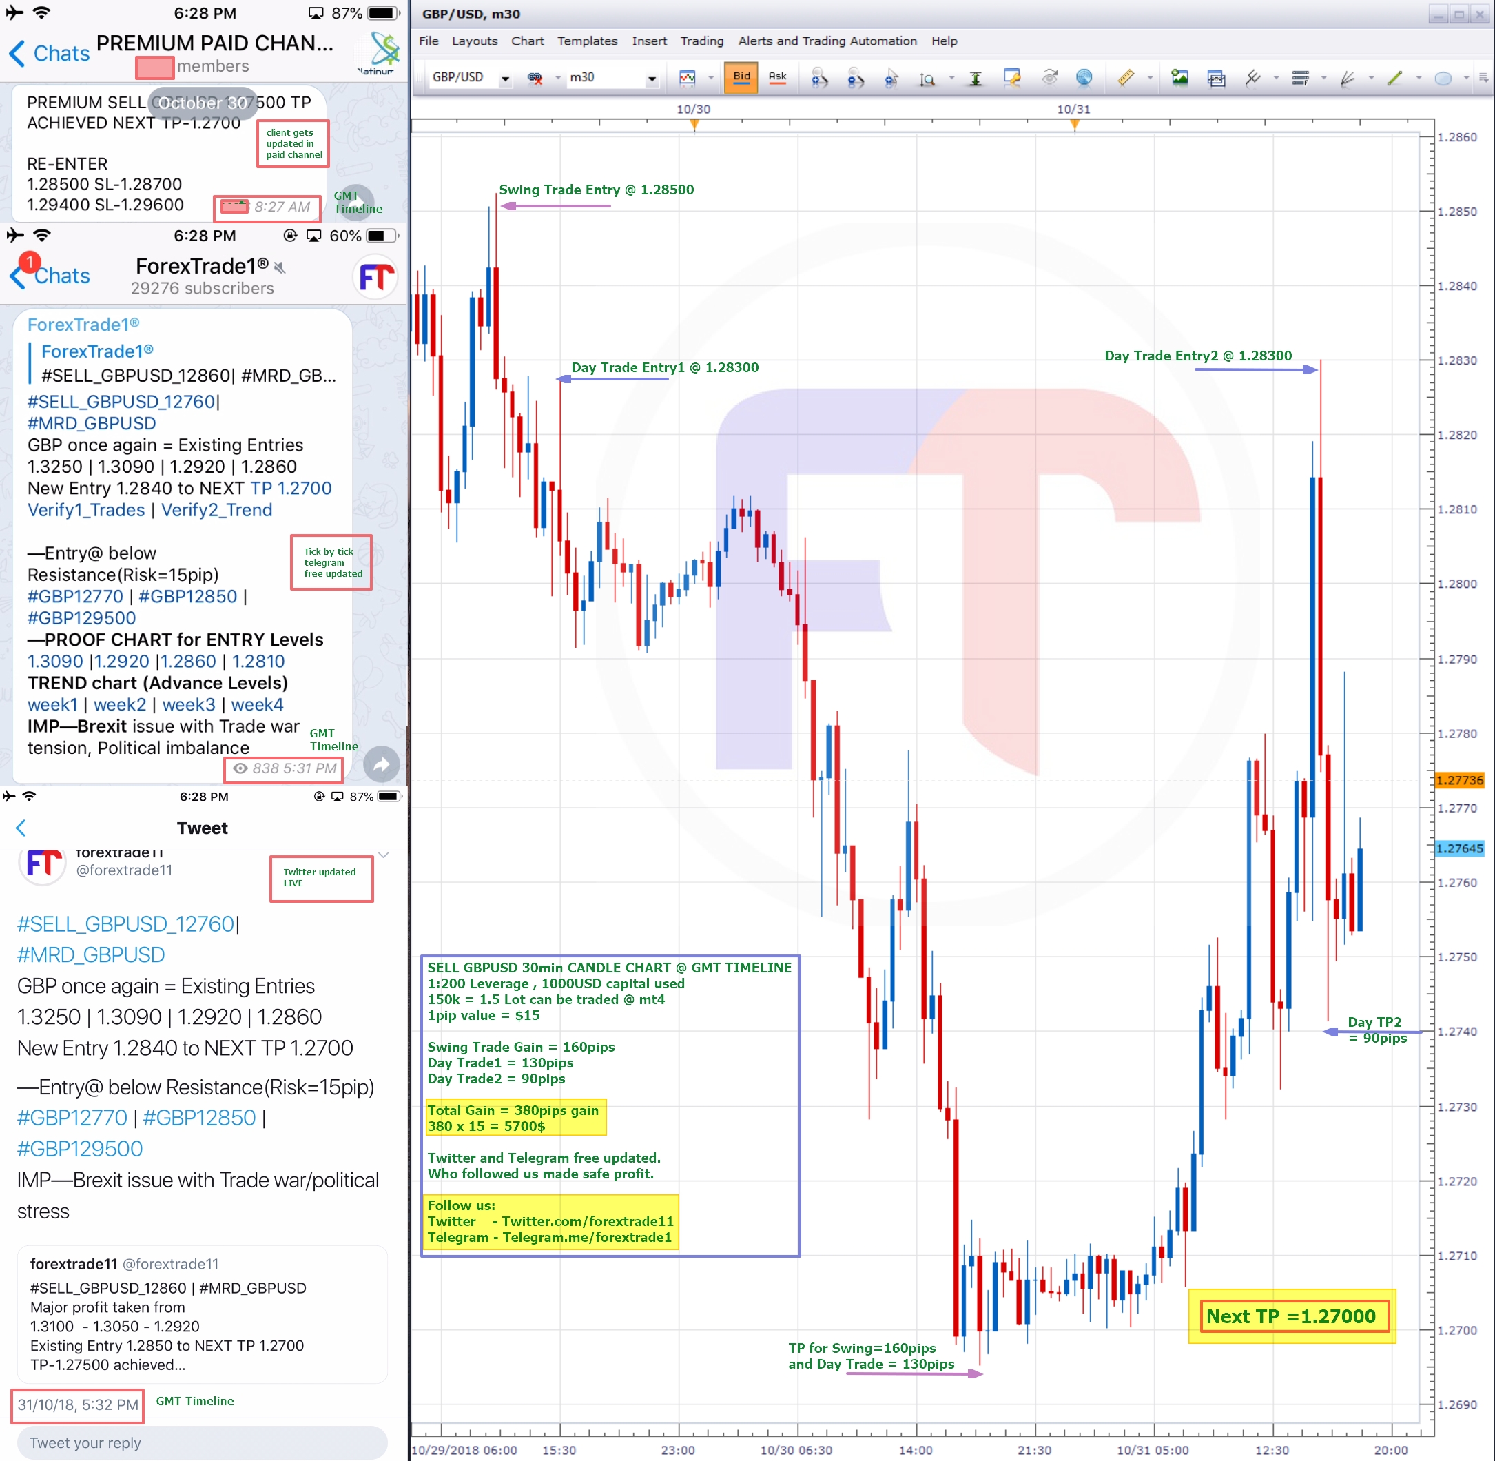Select the ruler measure tool
1495x1461 pixels.
tap(1125, 77)
